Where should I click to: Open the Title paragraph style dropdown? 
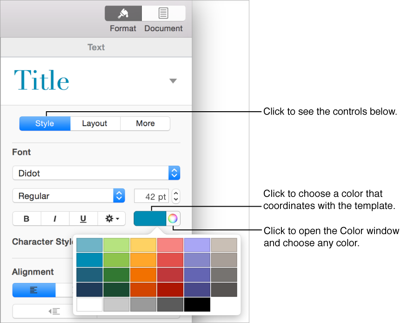point(173,80)
